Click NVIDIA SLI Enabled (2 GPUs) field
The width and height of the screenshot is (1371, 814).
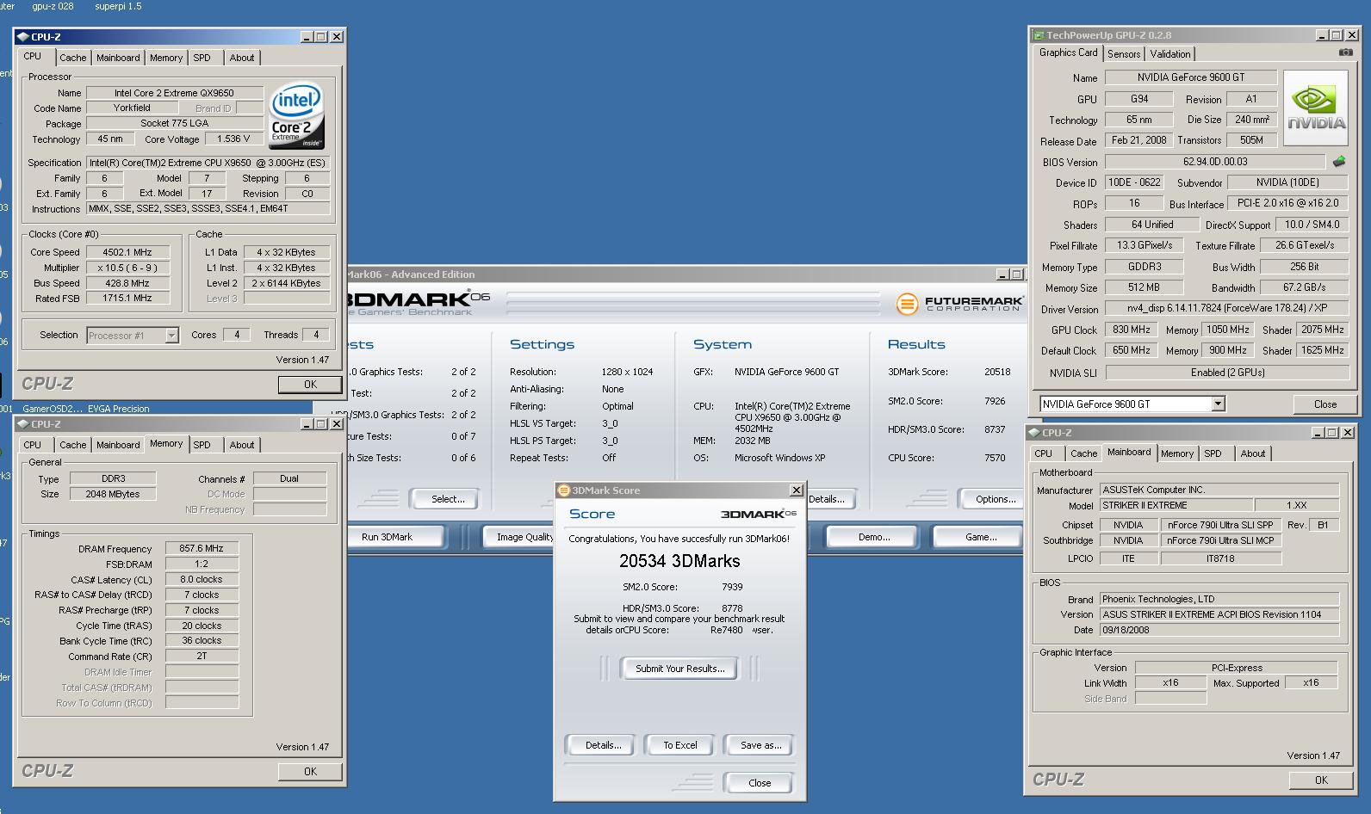click(1227, 373)
